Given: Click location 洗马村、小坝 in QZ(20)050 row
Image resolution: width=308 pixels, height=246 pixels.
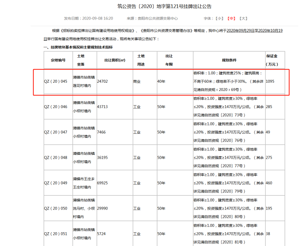Looking at the screenshot, I should tap(84, 208).
